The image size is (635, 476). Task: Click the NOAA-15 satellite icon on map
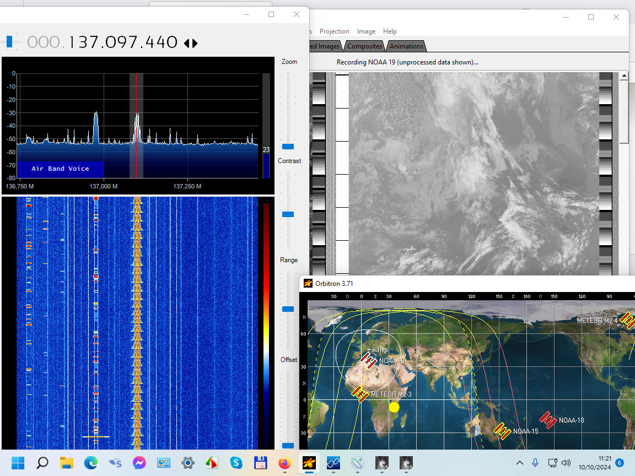coord(502,431)
